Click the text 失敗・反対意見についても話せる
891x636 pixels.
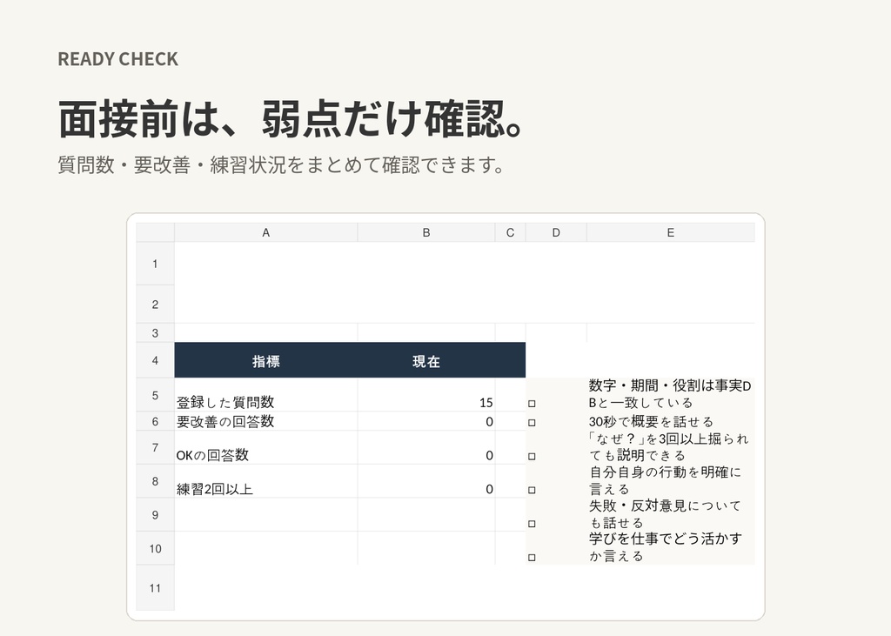665,514
